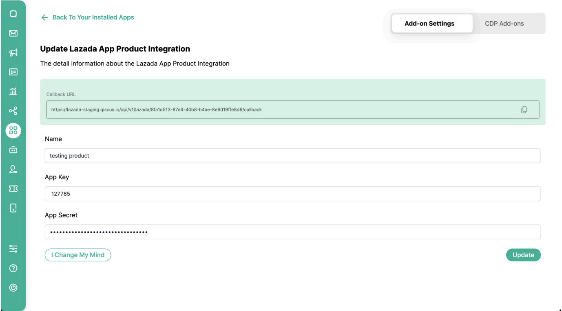Focus the App Key input field
Image resolution: width=562 pixels, height=311 pixels.
[293, 194]
